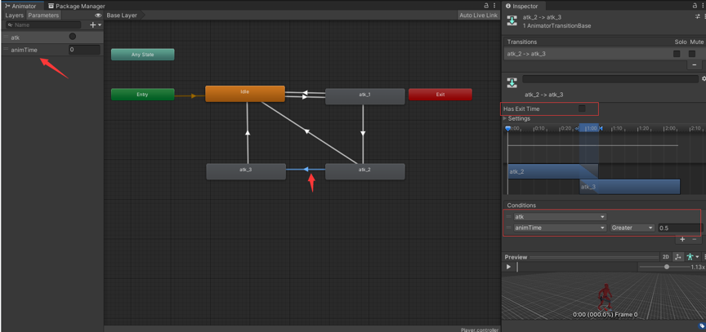Click the atk_3 clip bar in the timeline

[x=629, y=187]
